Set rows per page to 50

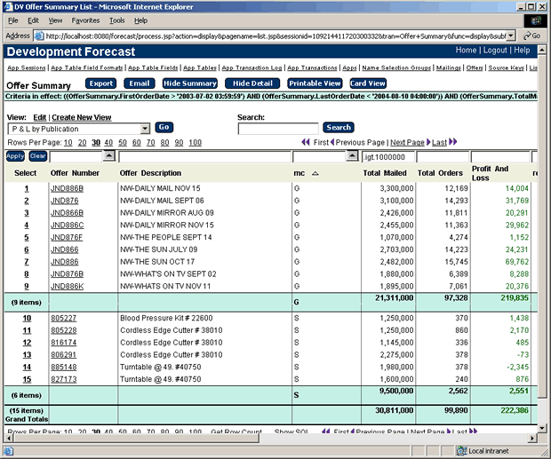(x=123, y=143)
